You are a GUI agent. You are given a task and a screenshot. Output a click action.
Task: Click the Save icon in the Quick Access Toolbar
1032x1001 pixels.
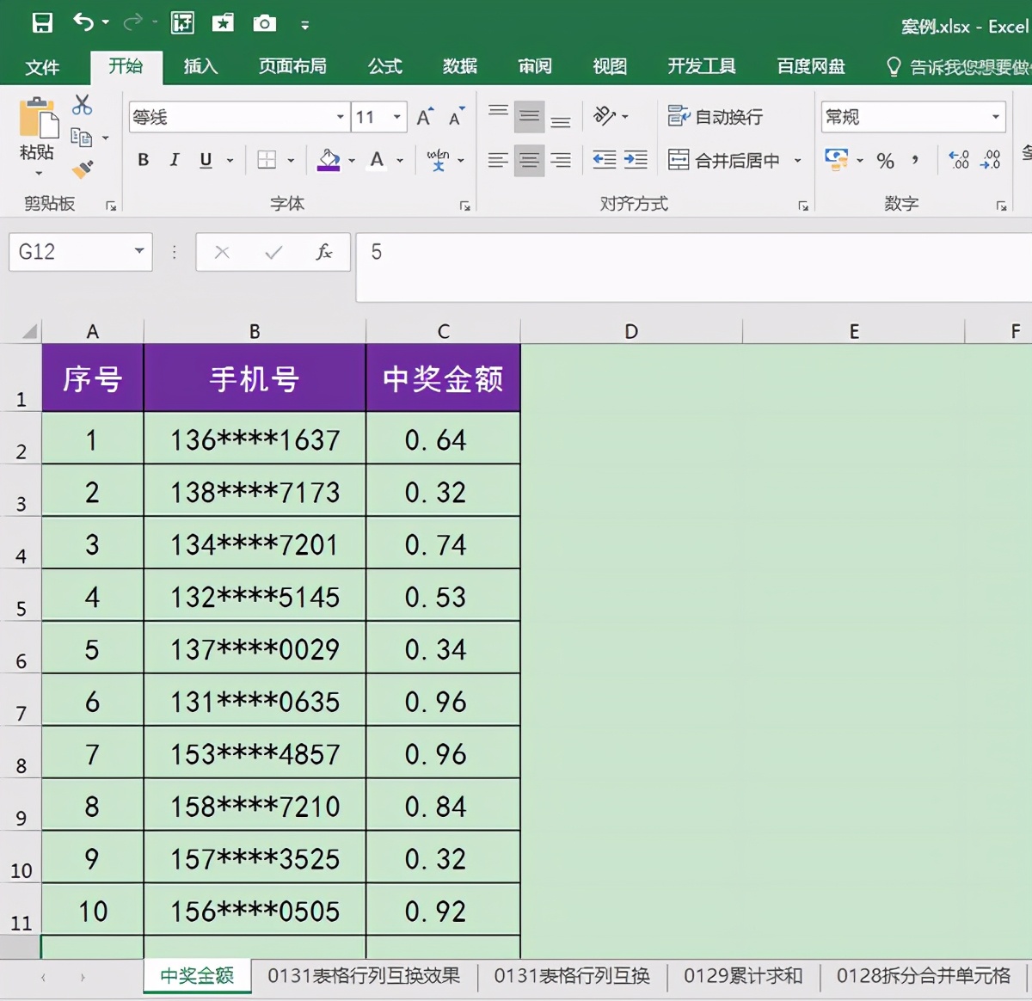click(40, 23)
